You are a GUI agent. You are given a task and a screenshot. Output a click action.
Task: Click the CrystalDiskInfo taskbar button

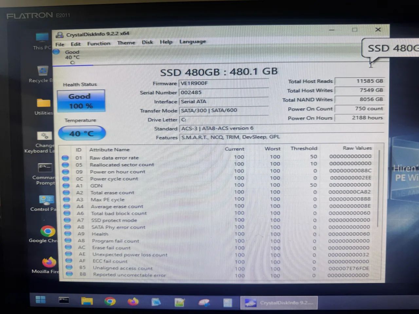pos(279,303)
